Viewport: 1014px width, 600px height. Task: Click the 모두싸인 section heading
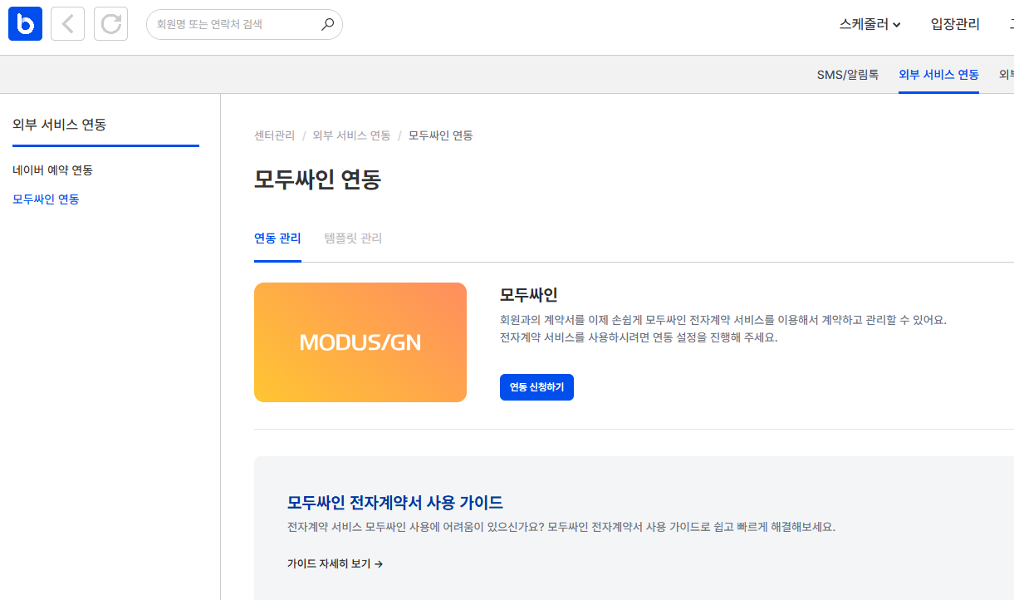coord(528,295)
